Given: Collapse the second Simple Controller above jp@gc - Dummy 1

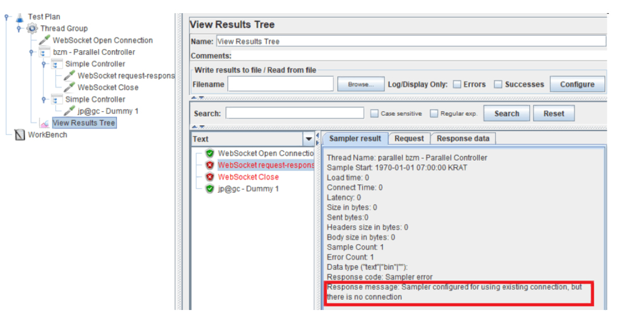Looking at the screenshot, I should pyautogui.click(x=44, y=99).
